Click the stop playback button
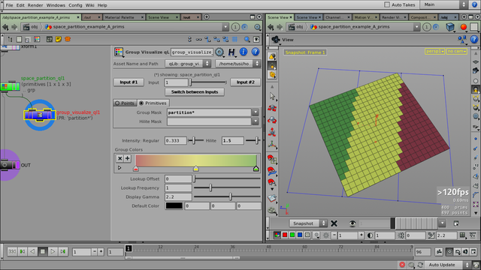481x270 pixels. point(43,252)
